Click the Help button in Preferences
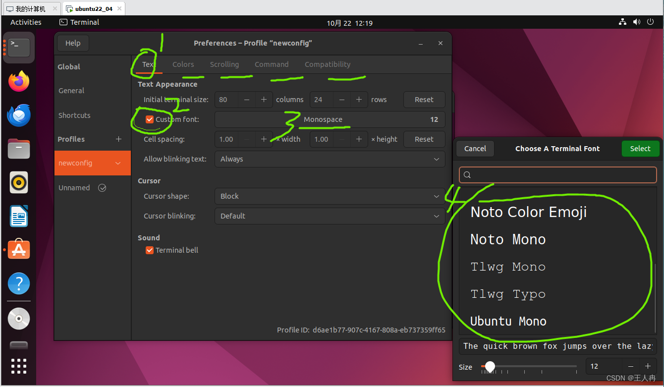The image size is (664, 387). pos(73,43)
